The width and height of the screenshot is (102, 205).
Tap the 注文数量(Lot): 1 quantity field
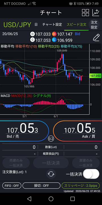14,172
